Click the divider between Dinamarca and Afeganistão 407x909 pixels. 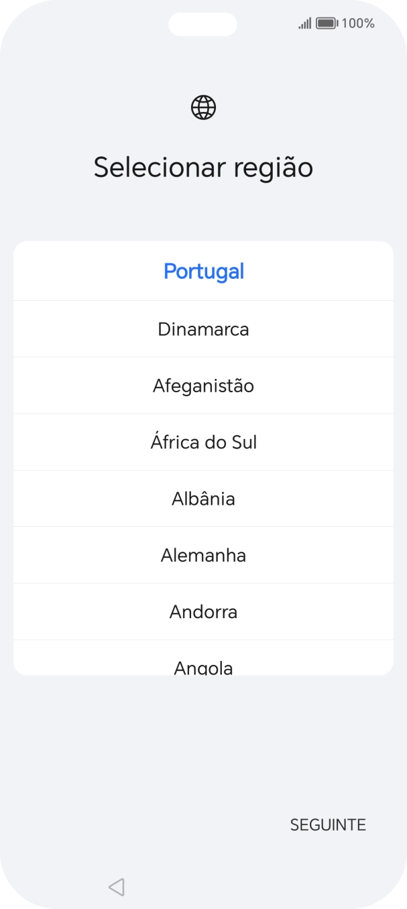tap(203, 357)
